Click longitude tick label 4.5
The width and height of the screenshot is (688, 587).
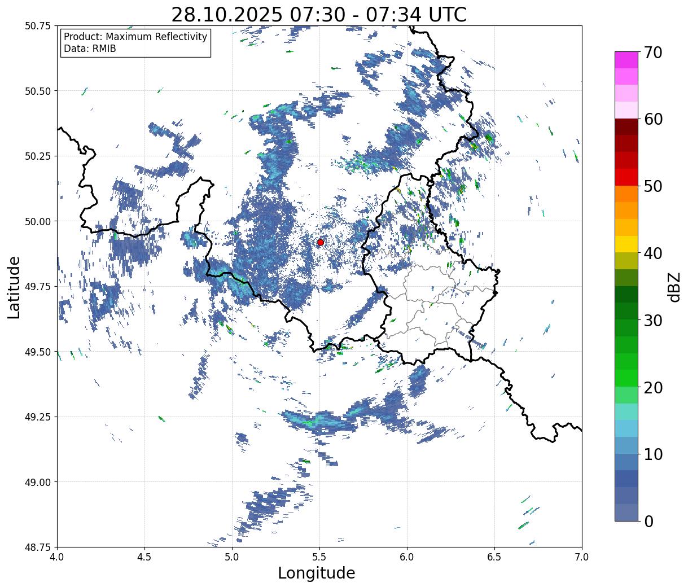coord(144,557)
